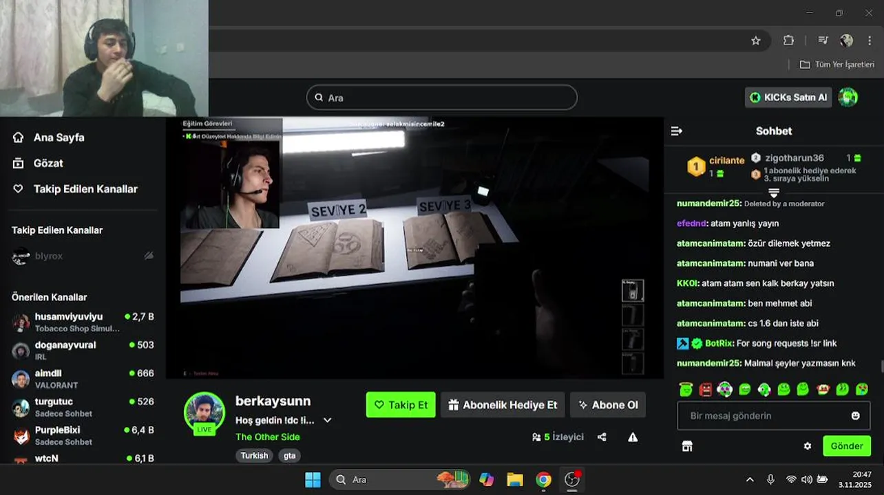The width and height of the screenshot is (884, 495).
Task: Open blyrox followed channel
Action: point(83,256)
